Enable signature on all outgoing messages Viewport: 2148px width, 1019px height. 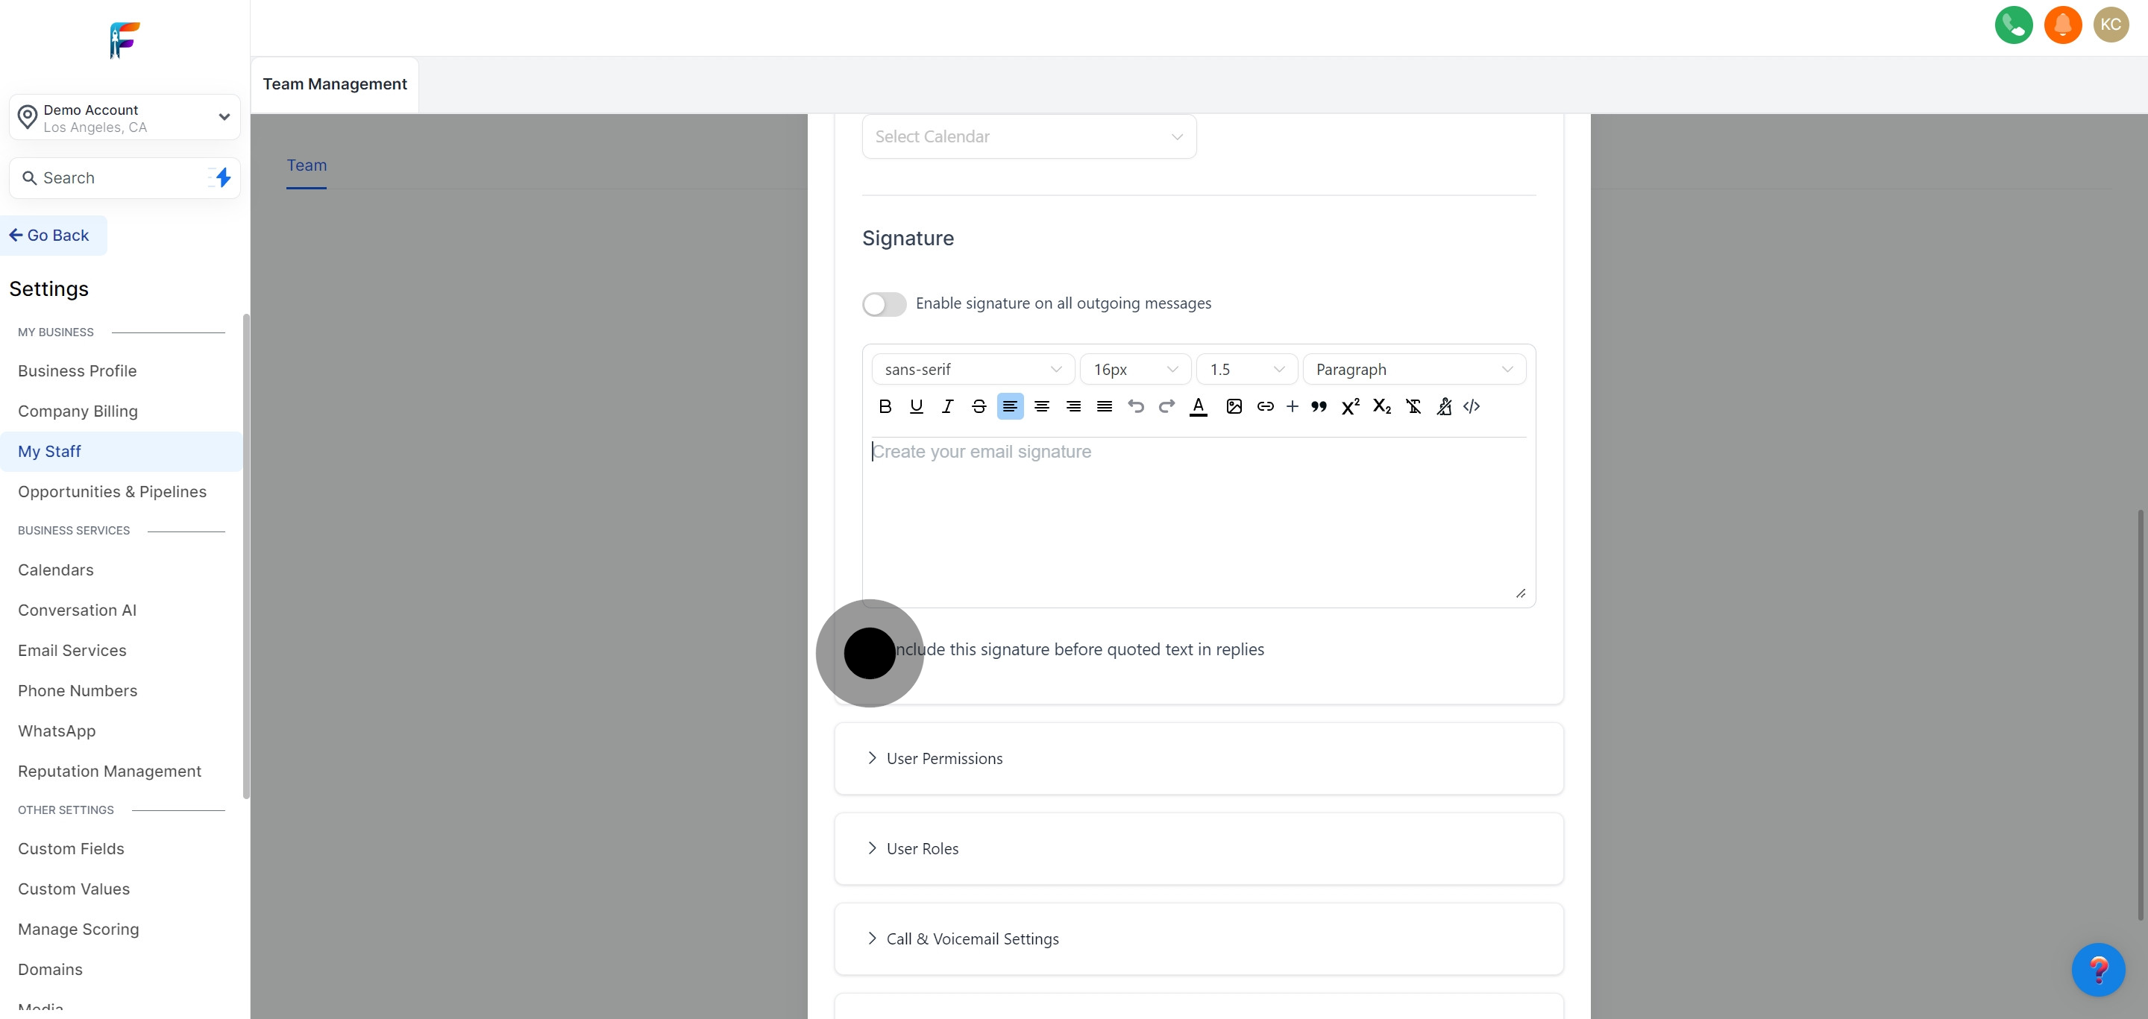pyautogui.click(x=884, y=304)
